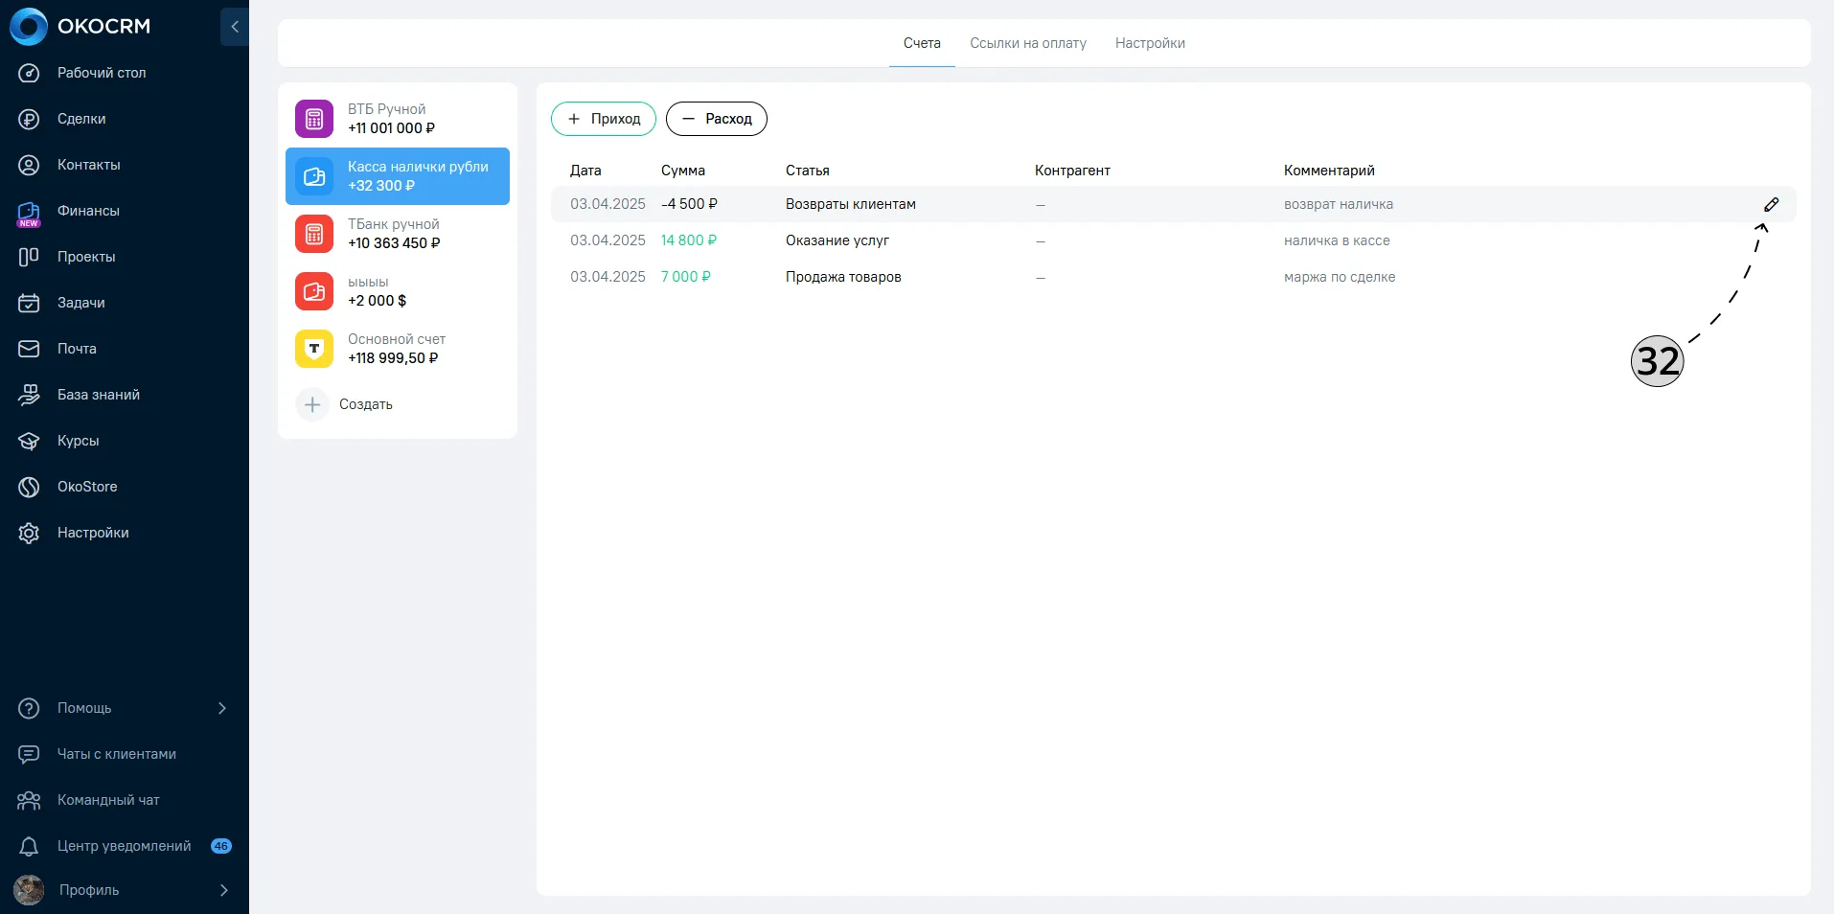Switch to the Настройки top tab

click(1150, 43)
